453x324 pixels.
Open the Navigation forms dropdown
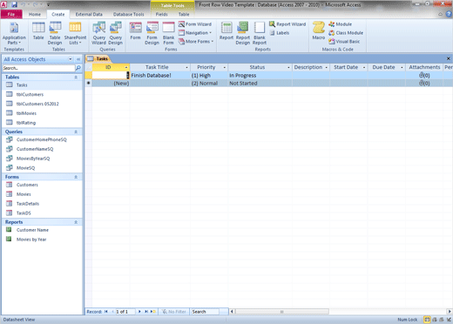coord(195,33)
